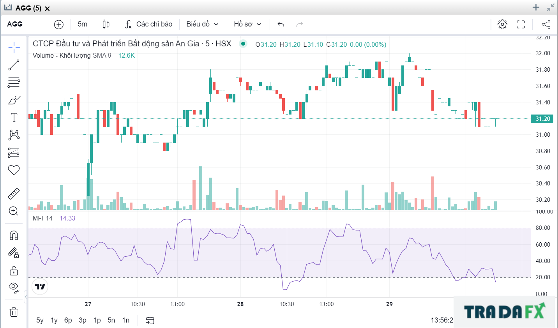The image size is (558, 328).
Task: Open the Biểu đồ dropdown
Action: click(202, 24)
